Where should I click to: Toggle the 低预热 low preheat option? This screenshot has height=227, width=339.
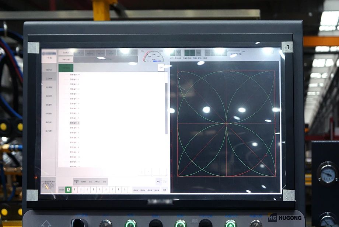(x=83, y=182)
